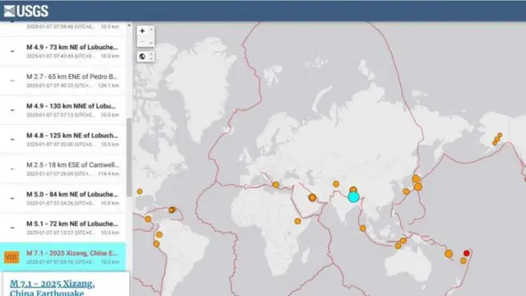Viewport: 526px width, 296px height.
Task: Click orange marker below the red Vanuatu marker
Action: click(x=464, y=261)
